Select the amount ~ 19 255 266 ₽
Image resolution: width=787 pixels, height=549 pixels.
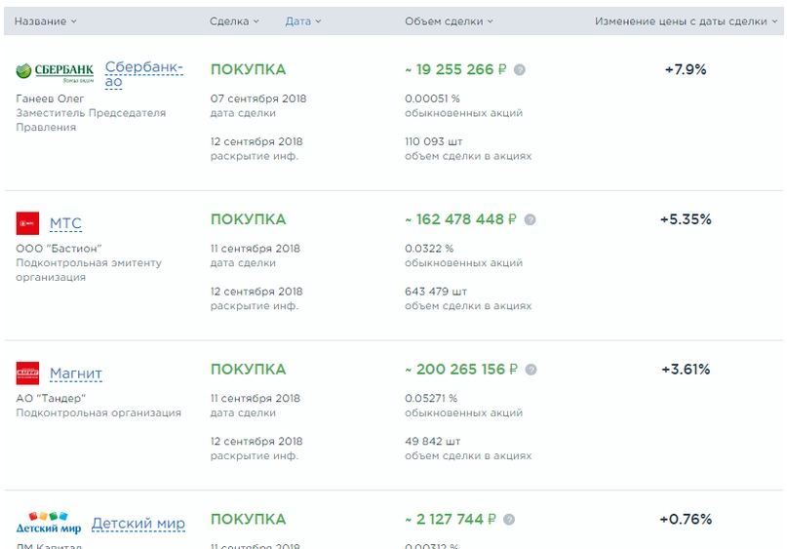[x=455, y=70]
